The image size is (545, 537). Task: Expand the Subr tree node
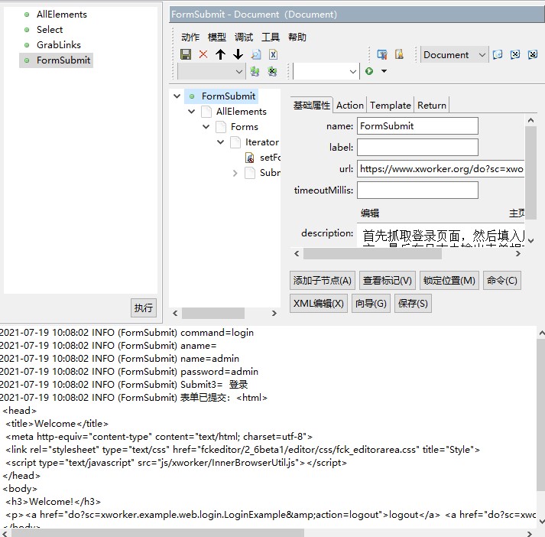(235, 173)
